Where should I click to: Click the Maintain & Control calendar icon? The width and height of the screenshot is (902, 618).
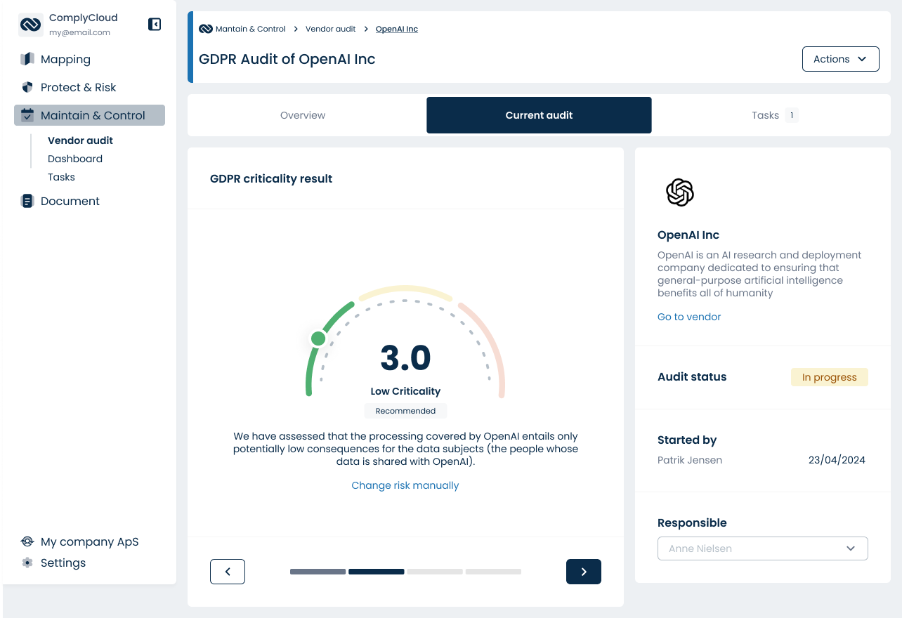click(27, 115)
